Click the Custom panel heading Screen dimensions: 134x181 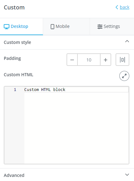tap(14, 8)
